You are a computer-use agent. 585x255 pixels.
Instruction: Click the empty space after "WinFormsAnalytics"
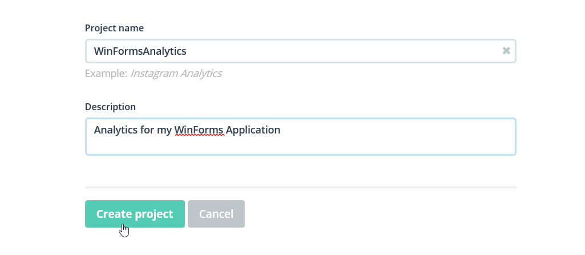(x=342, y=51)
